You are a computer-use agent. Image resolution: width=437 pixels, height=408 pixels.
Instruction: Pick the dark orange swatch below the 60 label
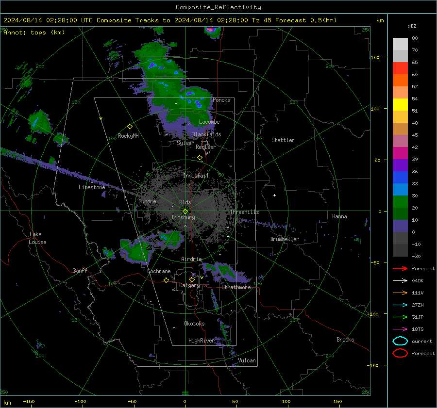[400, 80]
